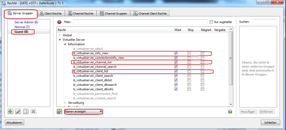Click the Aktualisieren button
This screenshot has width=286, height=130.
[x=14, y=123]
